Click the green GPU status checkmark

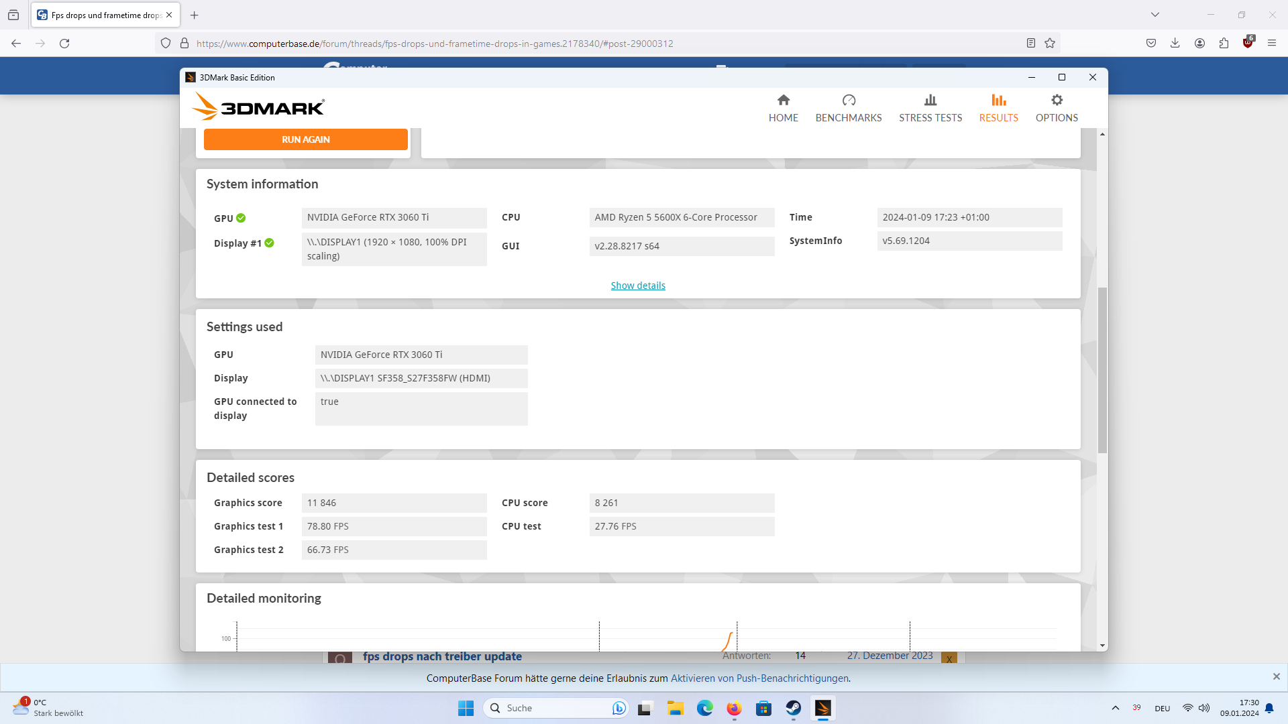(241, 218)
